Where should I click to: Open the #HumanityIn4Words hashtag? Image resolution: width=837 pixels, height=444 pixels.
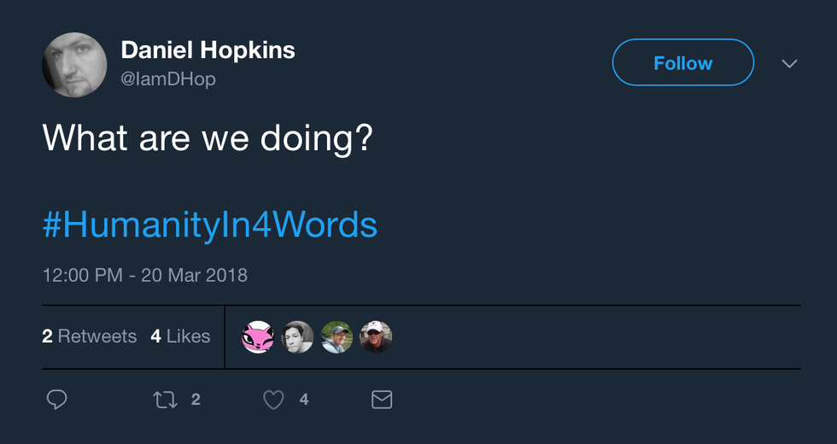pos(209,225)
